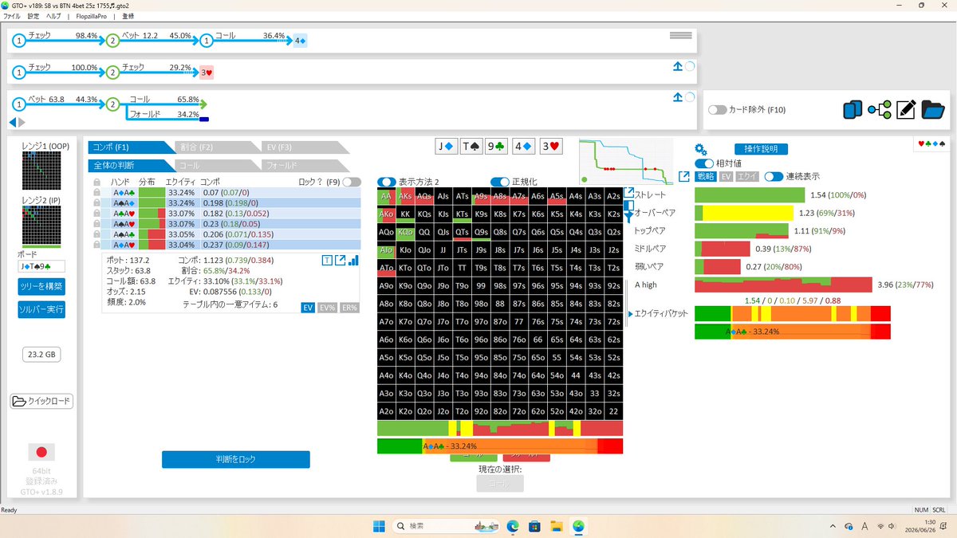This screenshot has height=538, width=957.
Task: Toggle the カード除外 (F10) switch
Action: (717, 110)
